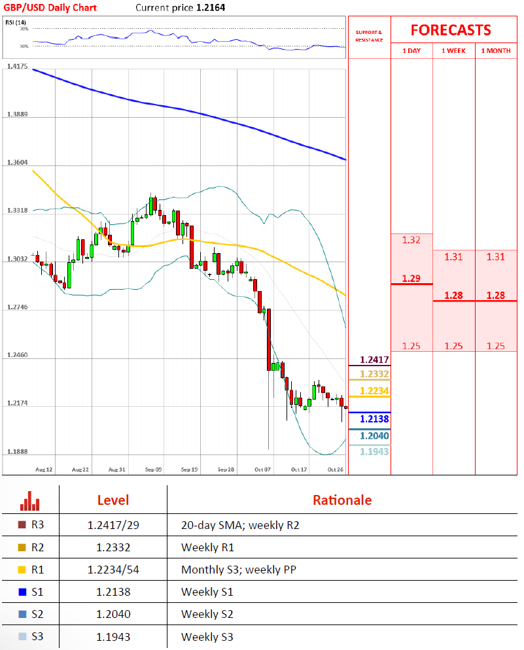
Task: Click the R1 yellow color swatch
Action: [x=22, y=570]
